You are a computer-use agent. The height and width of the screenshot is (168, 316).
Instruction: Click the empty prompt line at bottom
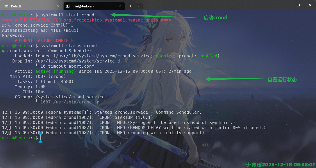pos(103,138)
